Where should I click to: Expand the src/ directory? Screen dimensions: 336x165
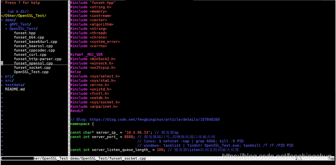[x=2, y=81]
